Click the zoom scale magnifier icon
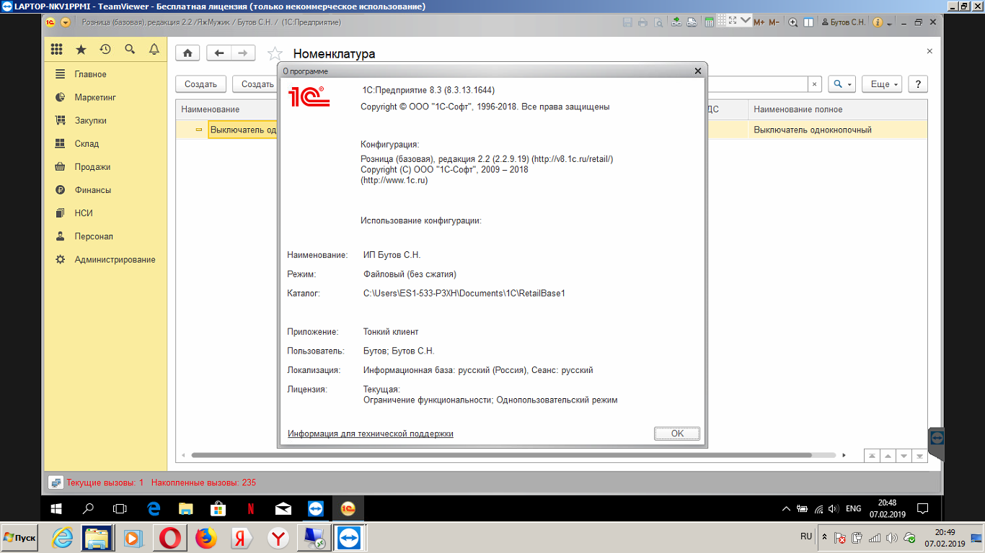Screen dimensions: 985x553 coord(793,22)
